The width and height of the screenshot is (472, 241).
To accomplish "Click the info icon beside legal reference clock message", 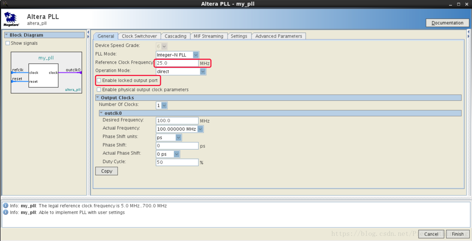I will click(6, 206).
